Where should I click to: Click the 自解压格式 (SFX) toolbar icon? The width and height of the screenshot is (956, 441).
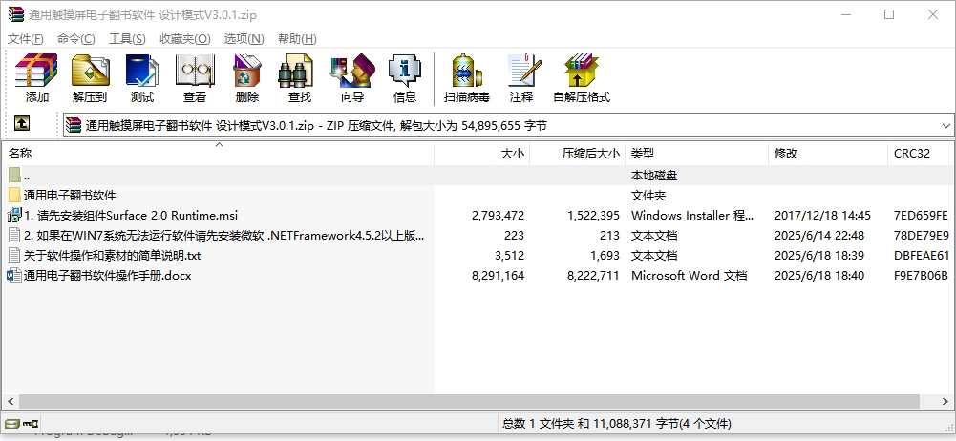point(581,72)
